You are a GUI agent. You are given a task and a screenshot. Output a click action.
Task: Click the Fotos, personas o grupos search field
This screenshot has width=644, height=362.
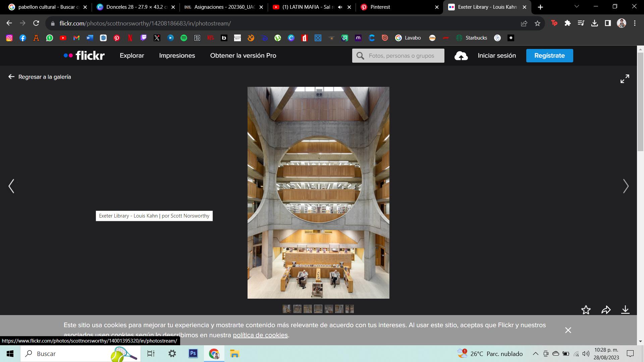(401, 56)
